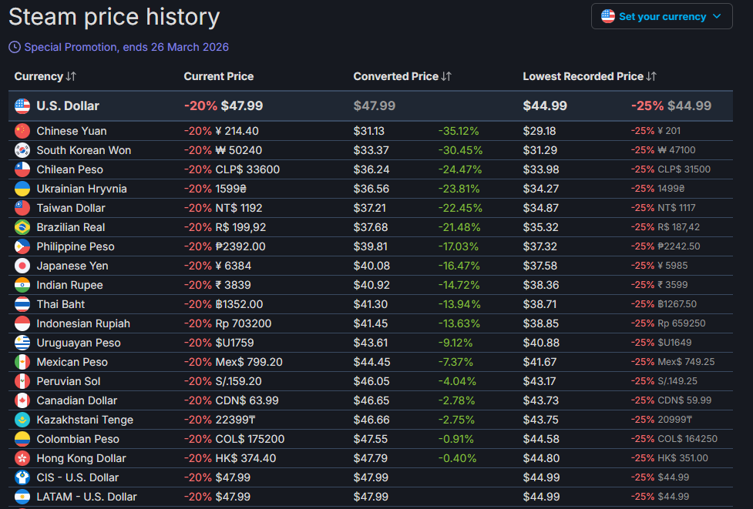Click the U.S. Dollar -25% $44.99 lowest price
The image size is (753, 509).
[x=671, y=106]
